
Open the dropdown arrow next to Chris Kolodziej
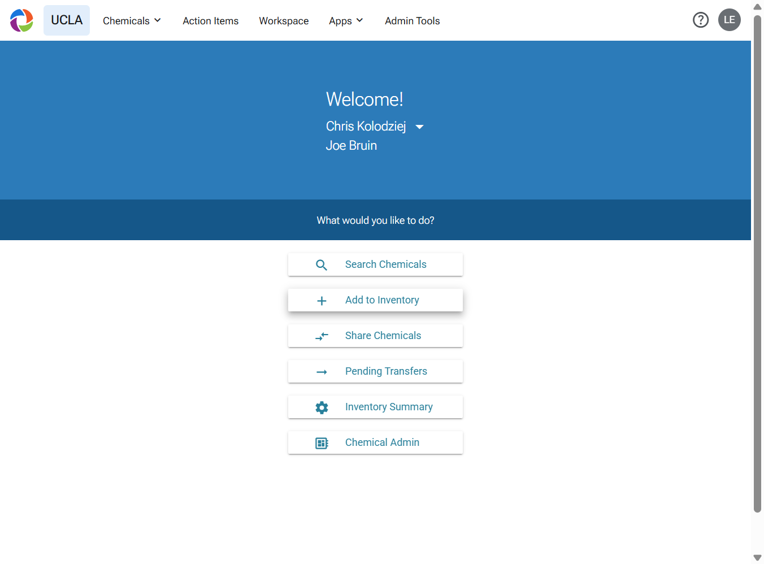(419, 127)
